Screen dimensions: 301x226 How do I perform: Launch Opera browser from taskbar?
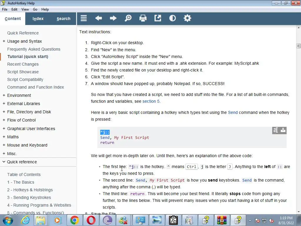pyautogui.click(x=91, y=220)
